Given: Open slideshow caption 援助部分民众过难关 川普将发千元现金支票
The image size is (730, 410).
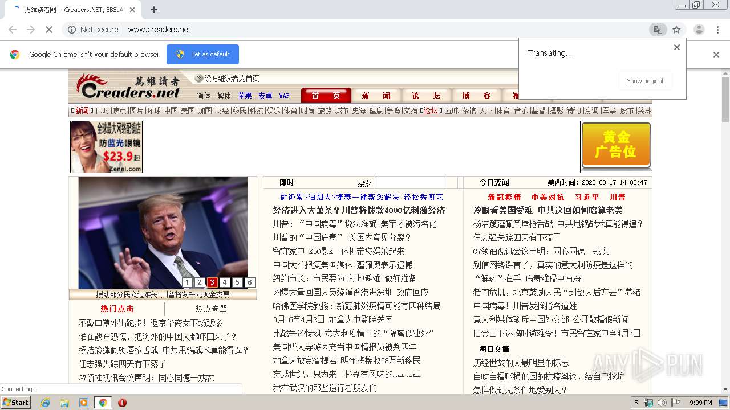Looking at the screenshot, I should pyautogui.click(x=163, y=294).
